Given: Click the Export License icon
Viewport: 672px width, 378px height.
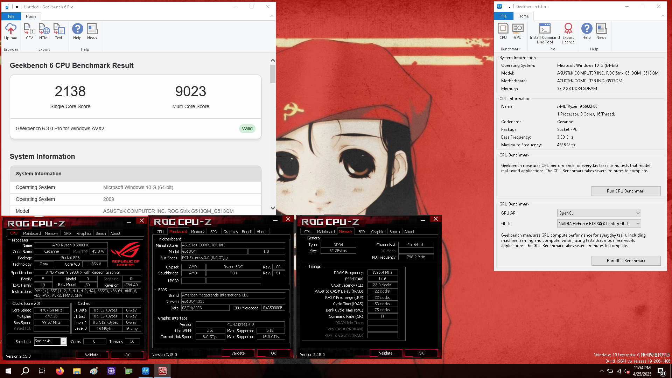Looking at the screenshot, I should coord(568,33).
